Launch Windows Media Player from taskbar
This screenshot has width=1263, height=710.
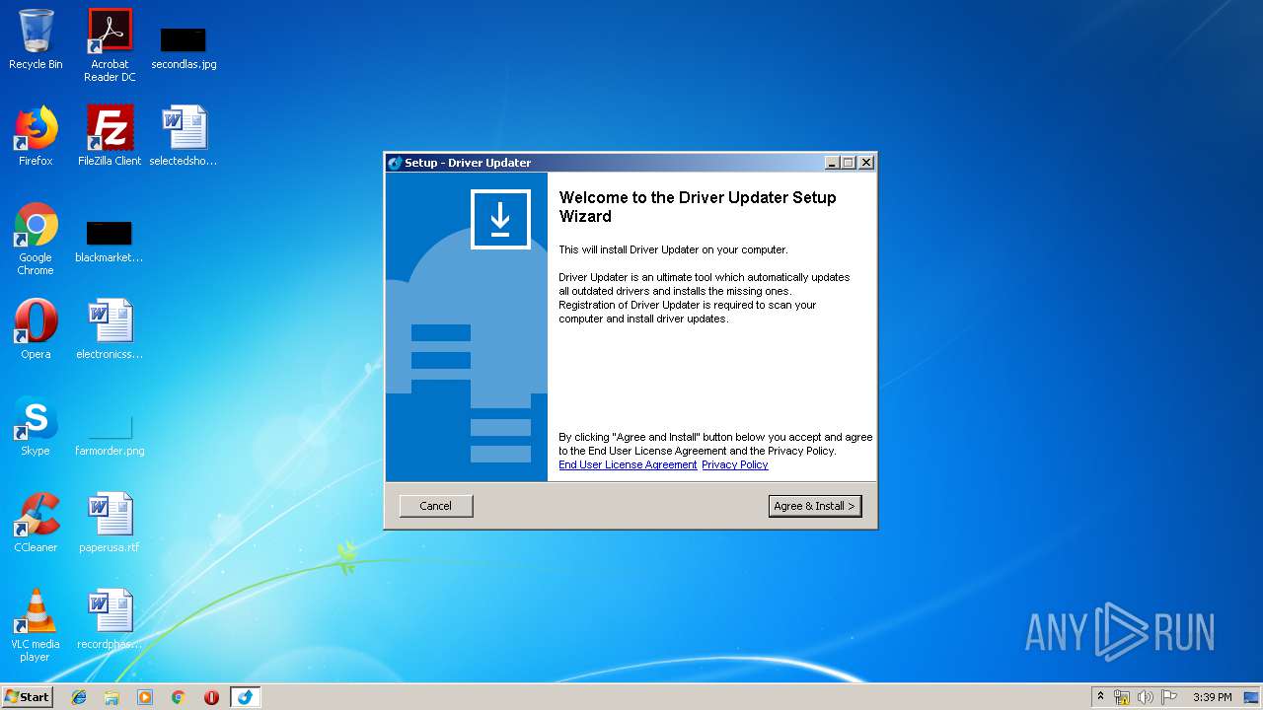point(145,697)
